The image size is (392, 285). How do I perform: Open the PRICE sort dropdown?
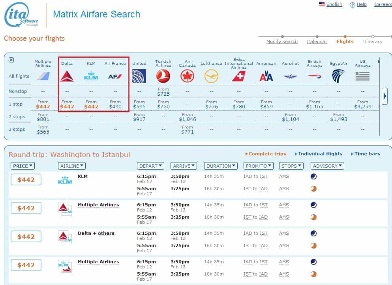[x=23, y=166]
